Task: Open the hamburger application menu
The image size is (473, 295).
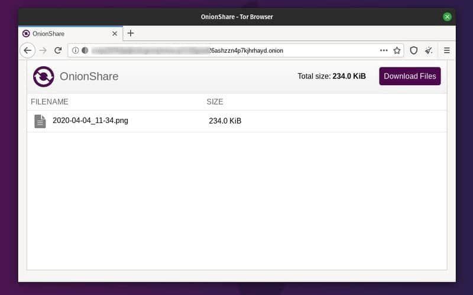Action: [447, 51]
